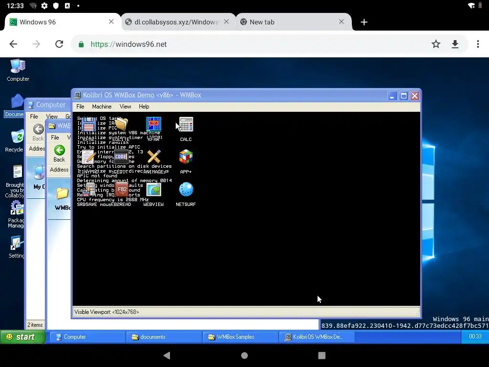The height and width of the screenshot is (367, 489).
Task: Open View menu in Computer window
Action: coord(52,117)
